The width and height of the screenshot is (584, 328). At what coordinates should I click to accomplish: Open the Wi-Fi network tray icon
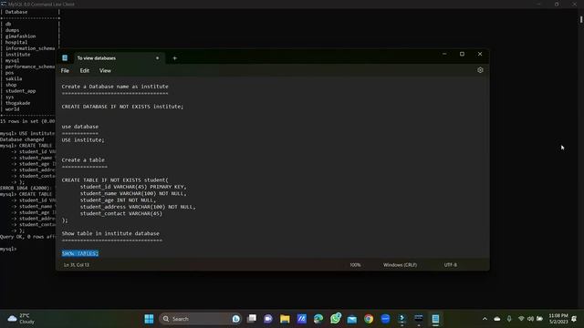click(521, 319)
